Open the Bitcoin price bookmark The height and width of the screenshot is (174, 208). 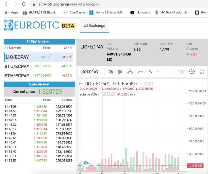pos(40,13)
